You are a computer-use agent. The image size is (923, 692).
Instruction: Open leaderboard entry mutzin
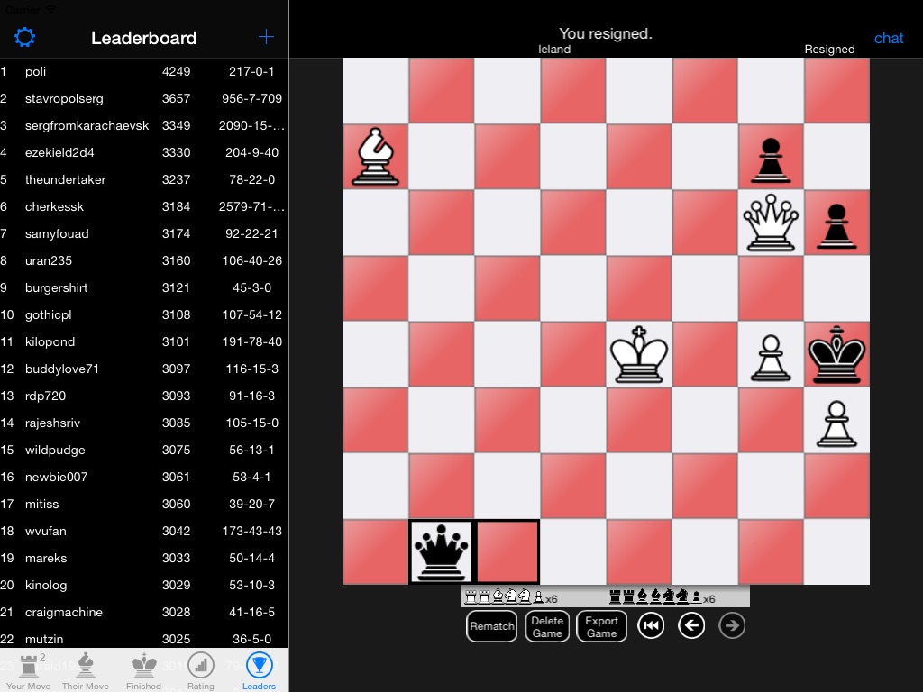tap(144, 639)
